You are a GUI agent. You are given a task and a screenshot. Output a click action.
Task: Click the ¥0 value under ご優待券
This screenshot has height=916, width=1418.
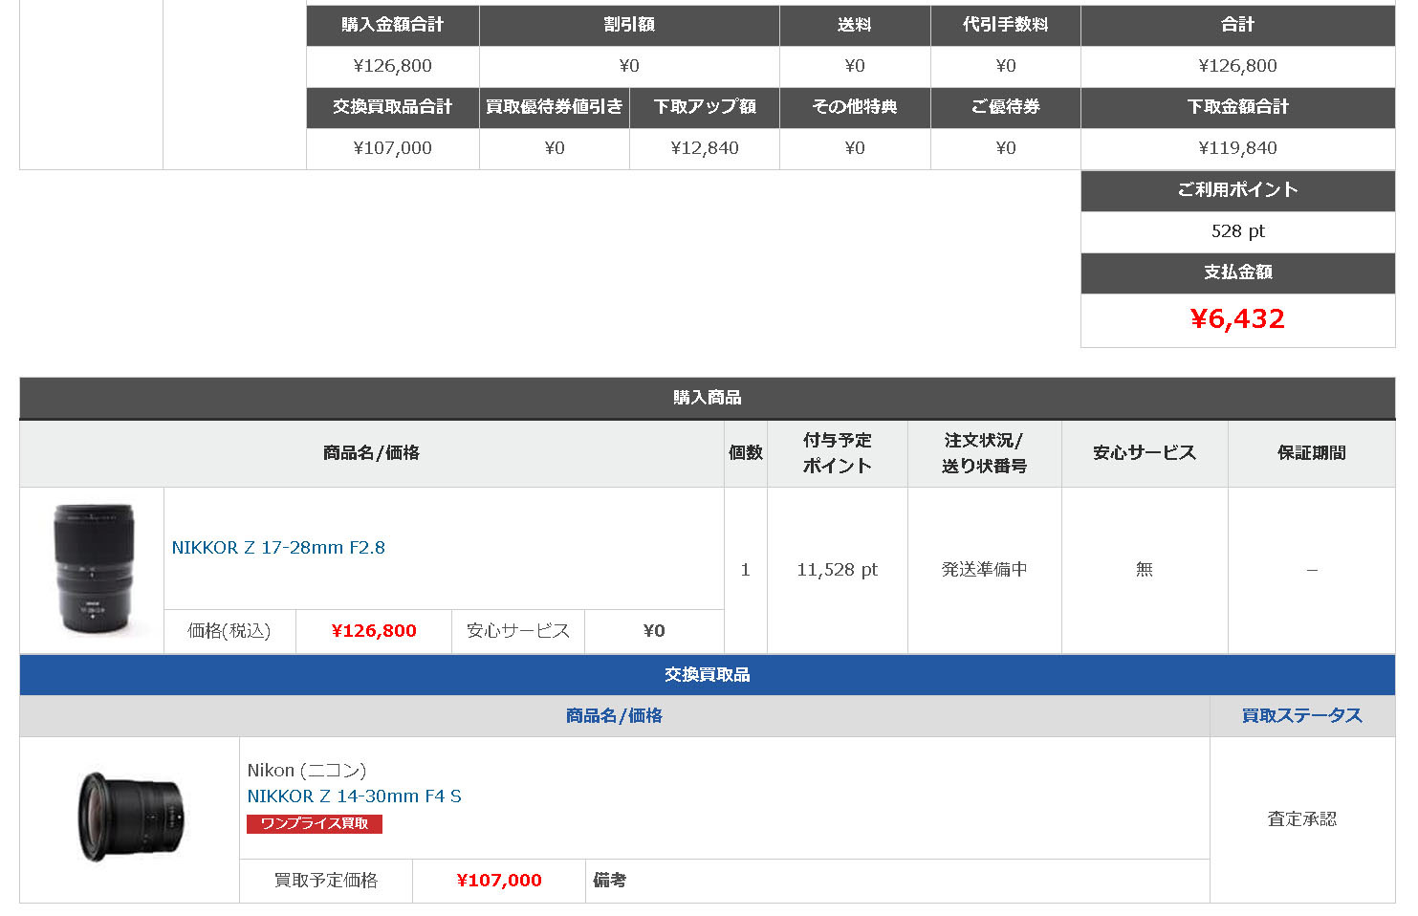click(1006, 148)
